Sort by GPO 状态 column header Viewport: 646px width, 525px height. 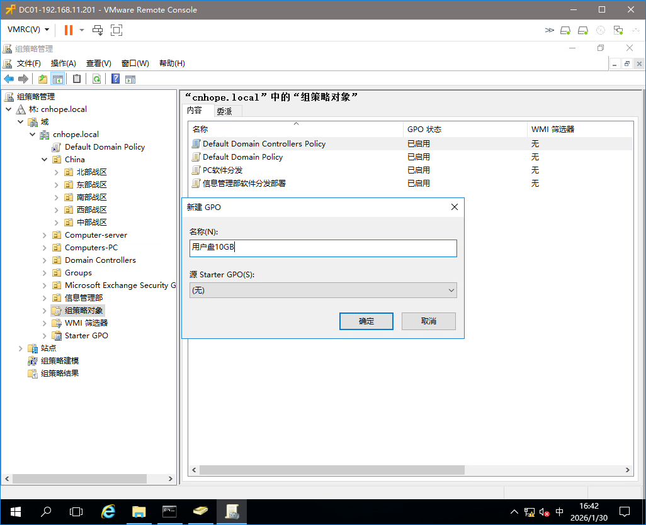[465, 129]
